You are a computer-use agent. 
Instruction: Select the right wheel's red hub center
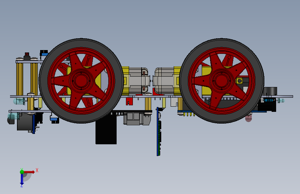221,81
